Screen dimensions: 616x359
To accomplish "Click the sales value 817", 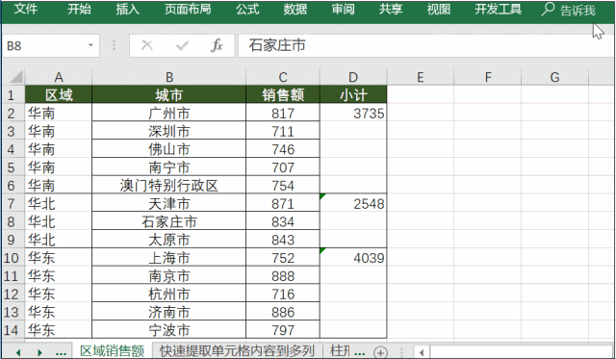I will (x=283, y=114).
